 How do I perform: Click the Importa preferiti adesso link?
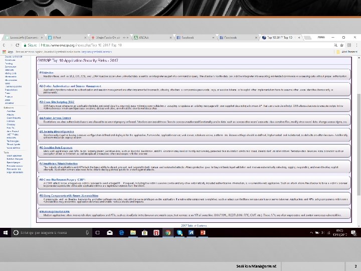pos(96,52)
